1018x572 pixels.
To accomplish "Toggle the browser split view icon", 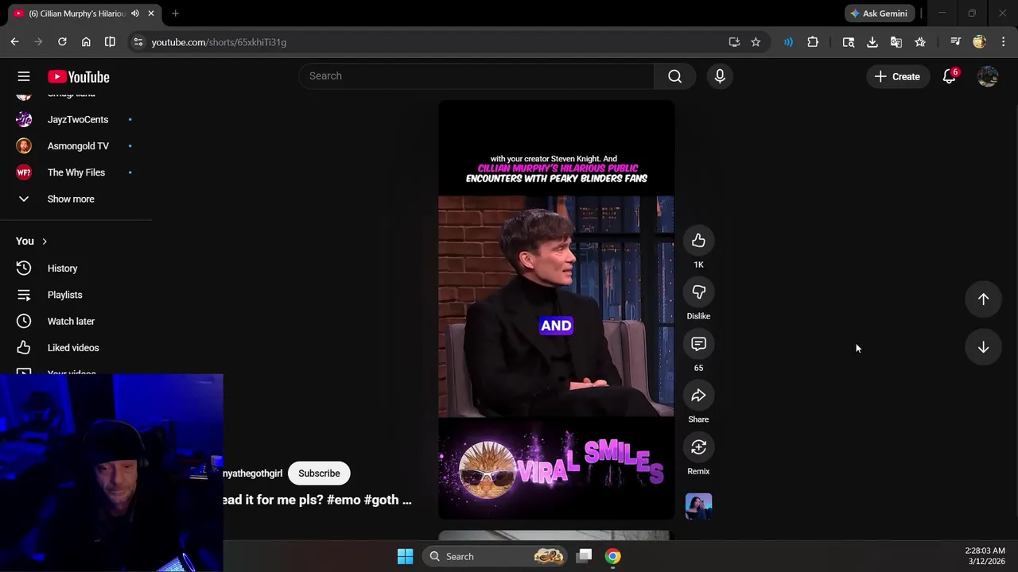I will [110, 42].
